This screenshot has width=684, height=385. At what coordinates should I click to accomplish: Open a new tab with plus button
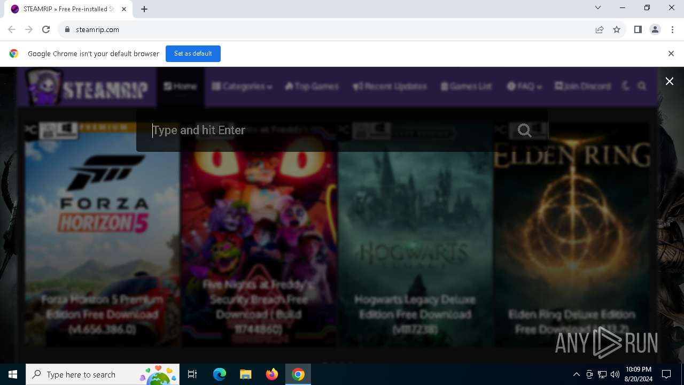click(x=144, y=9)
